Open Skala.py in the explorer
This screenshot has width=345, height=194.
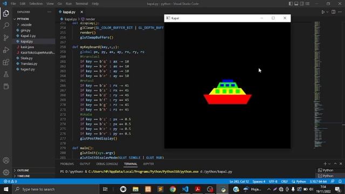pos(26,58)
